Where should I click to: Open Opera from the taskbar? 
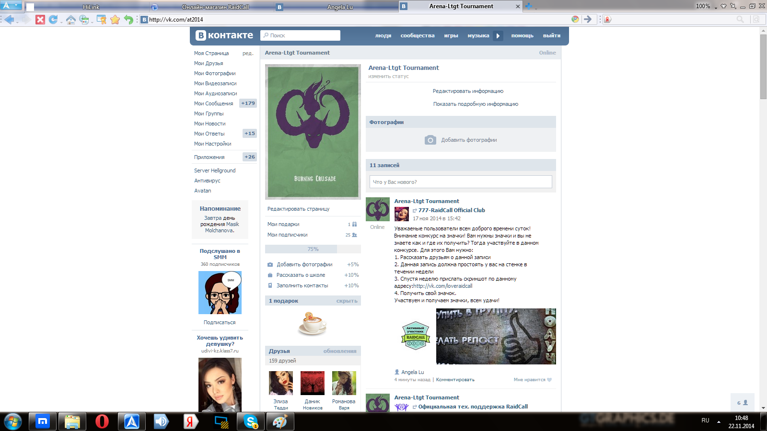[x=102, y=421]
